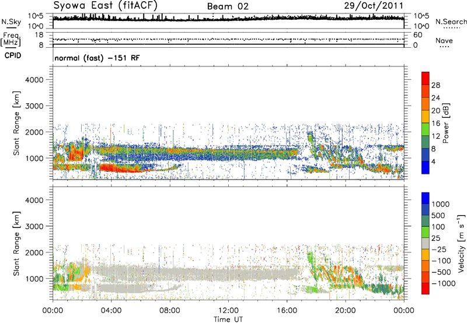Screen dimensions: 467x323
Task: Click the "12:00" time tick label
Action: click(x=228, y=310)
